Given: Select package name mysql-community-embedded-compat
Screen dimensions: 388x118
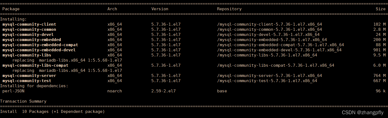Looking at the screenshot, I should coord(40,45).
